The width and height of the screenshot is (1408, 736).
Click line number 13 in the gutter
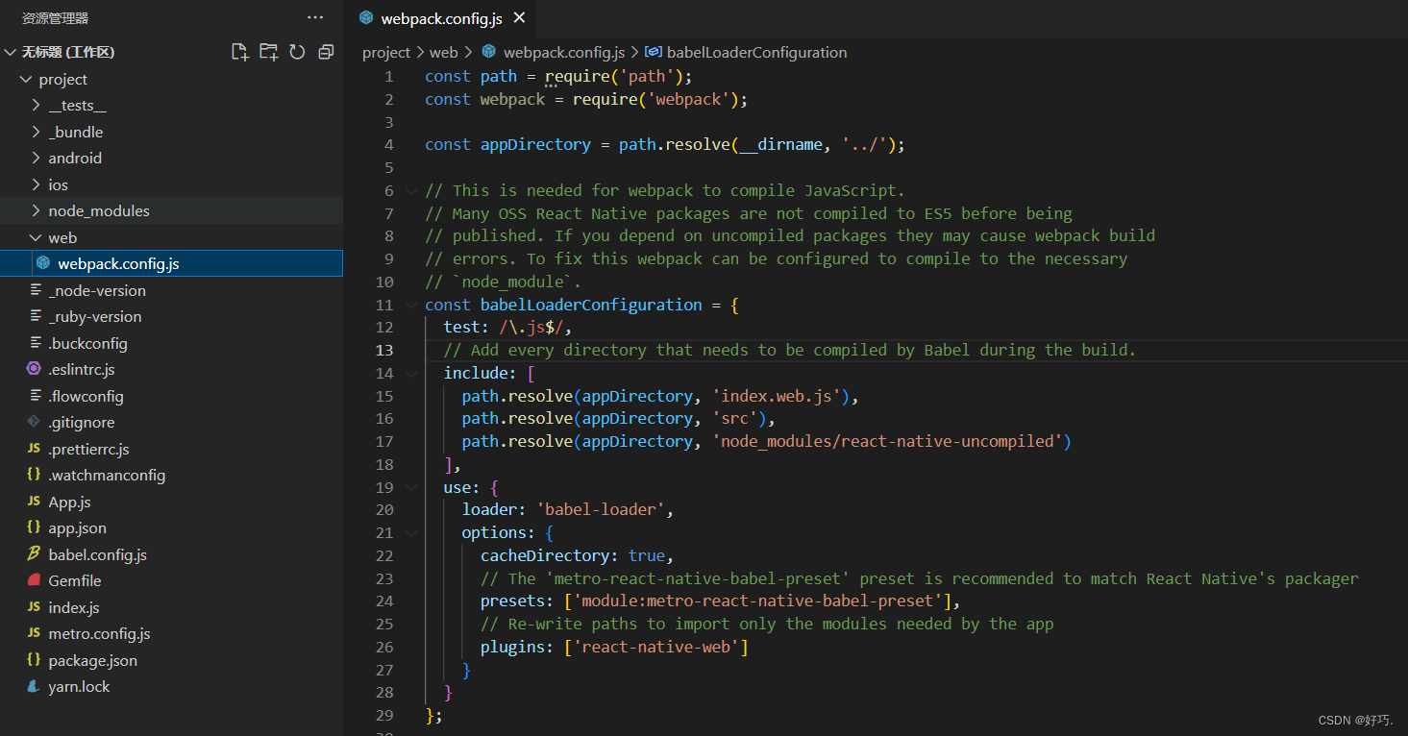384,351
